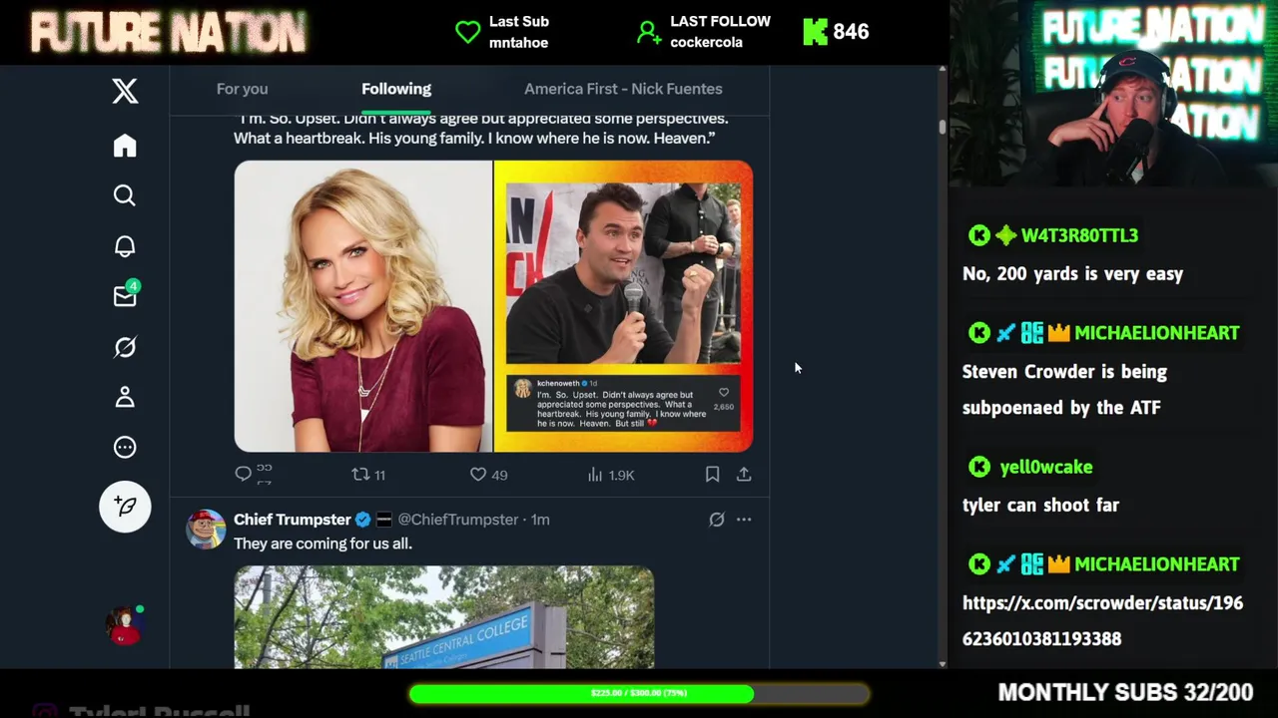Share the Chenoweth post
Viewport: 1278px width, 718px height.
point(744,475)
